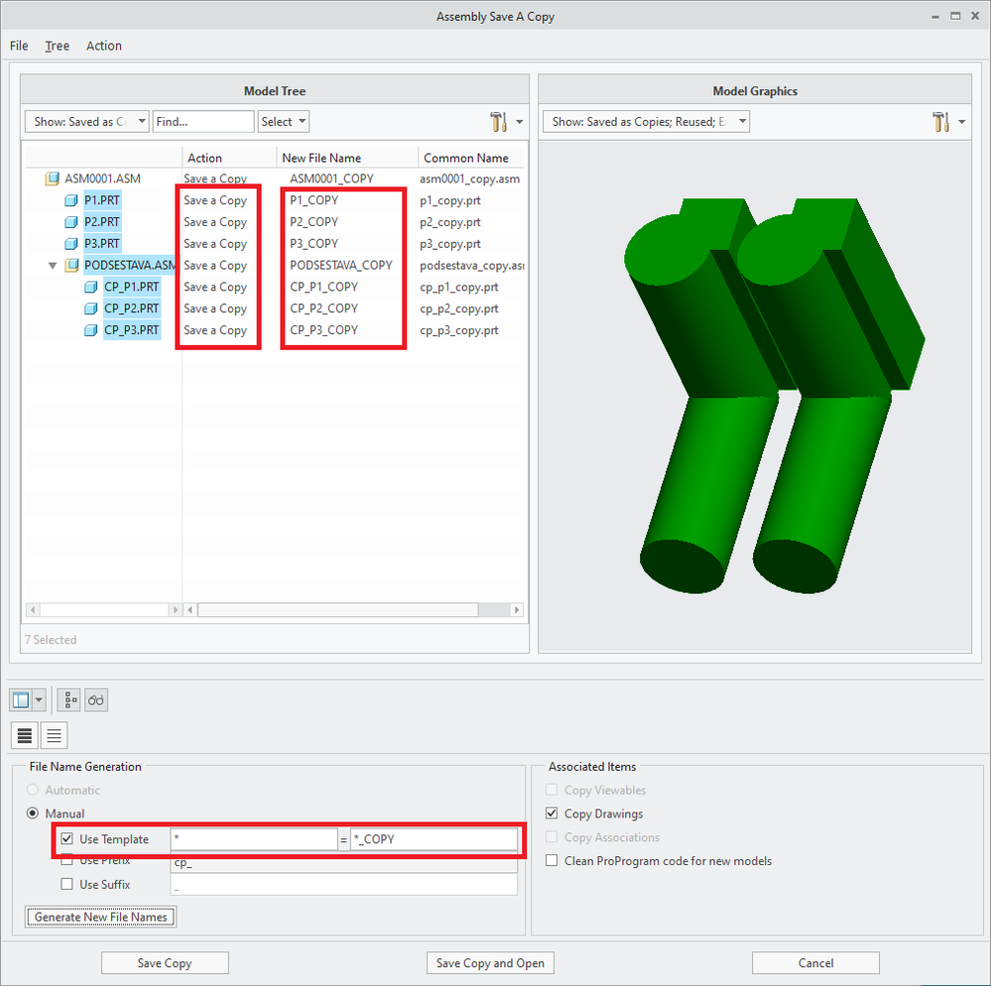Open Model Tree settings hammer icon
This screenshot has width=991, height=986.
click(498, 122)
